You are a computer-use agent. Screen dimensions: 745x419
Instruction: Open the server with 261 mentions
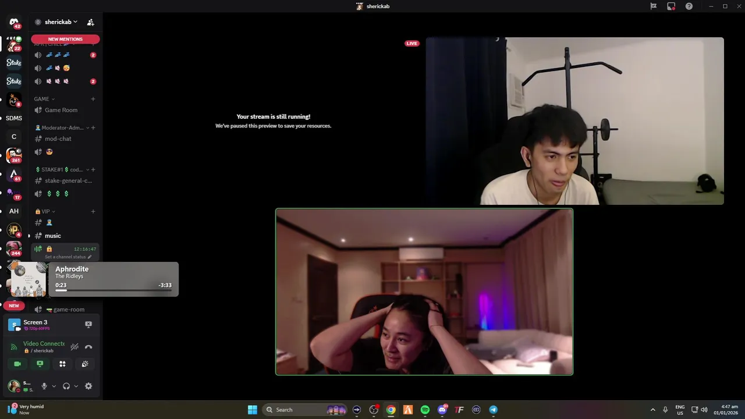14,155
